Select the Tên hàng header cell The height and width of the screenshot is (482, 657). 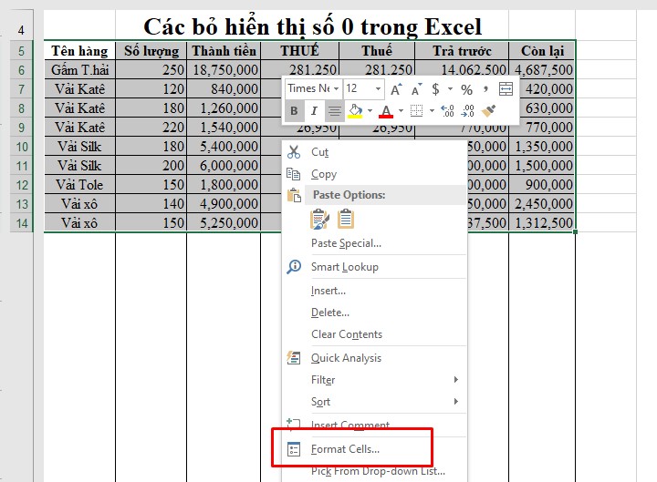pos(79,51)
